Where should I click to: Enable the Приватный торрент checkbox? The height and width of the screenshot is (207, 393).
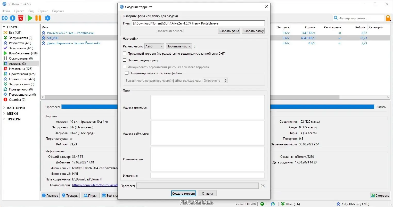[125, 53]
